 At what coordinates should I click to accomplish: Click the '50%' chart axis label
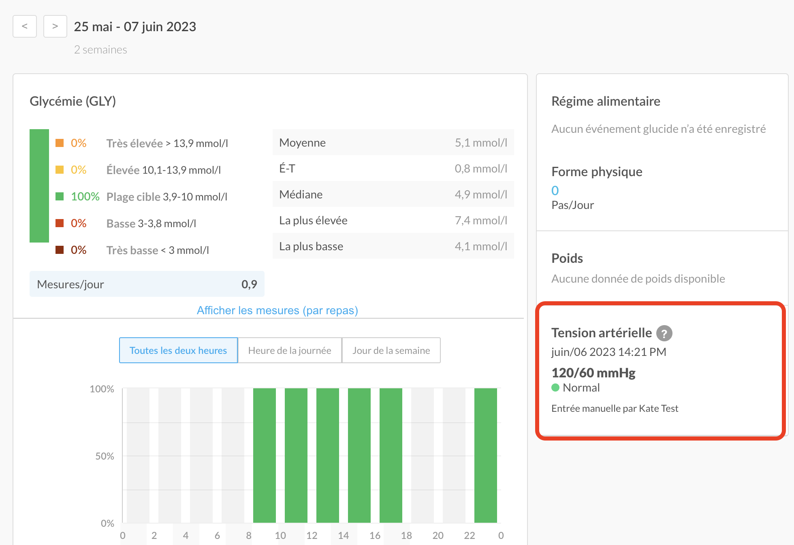point(105,456)
